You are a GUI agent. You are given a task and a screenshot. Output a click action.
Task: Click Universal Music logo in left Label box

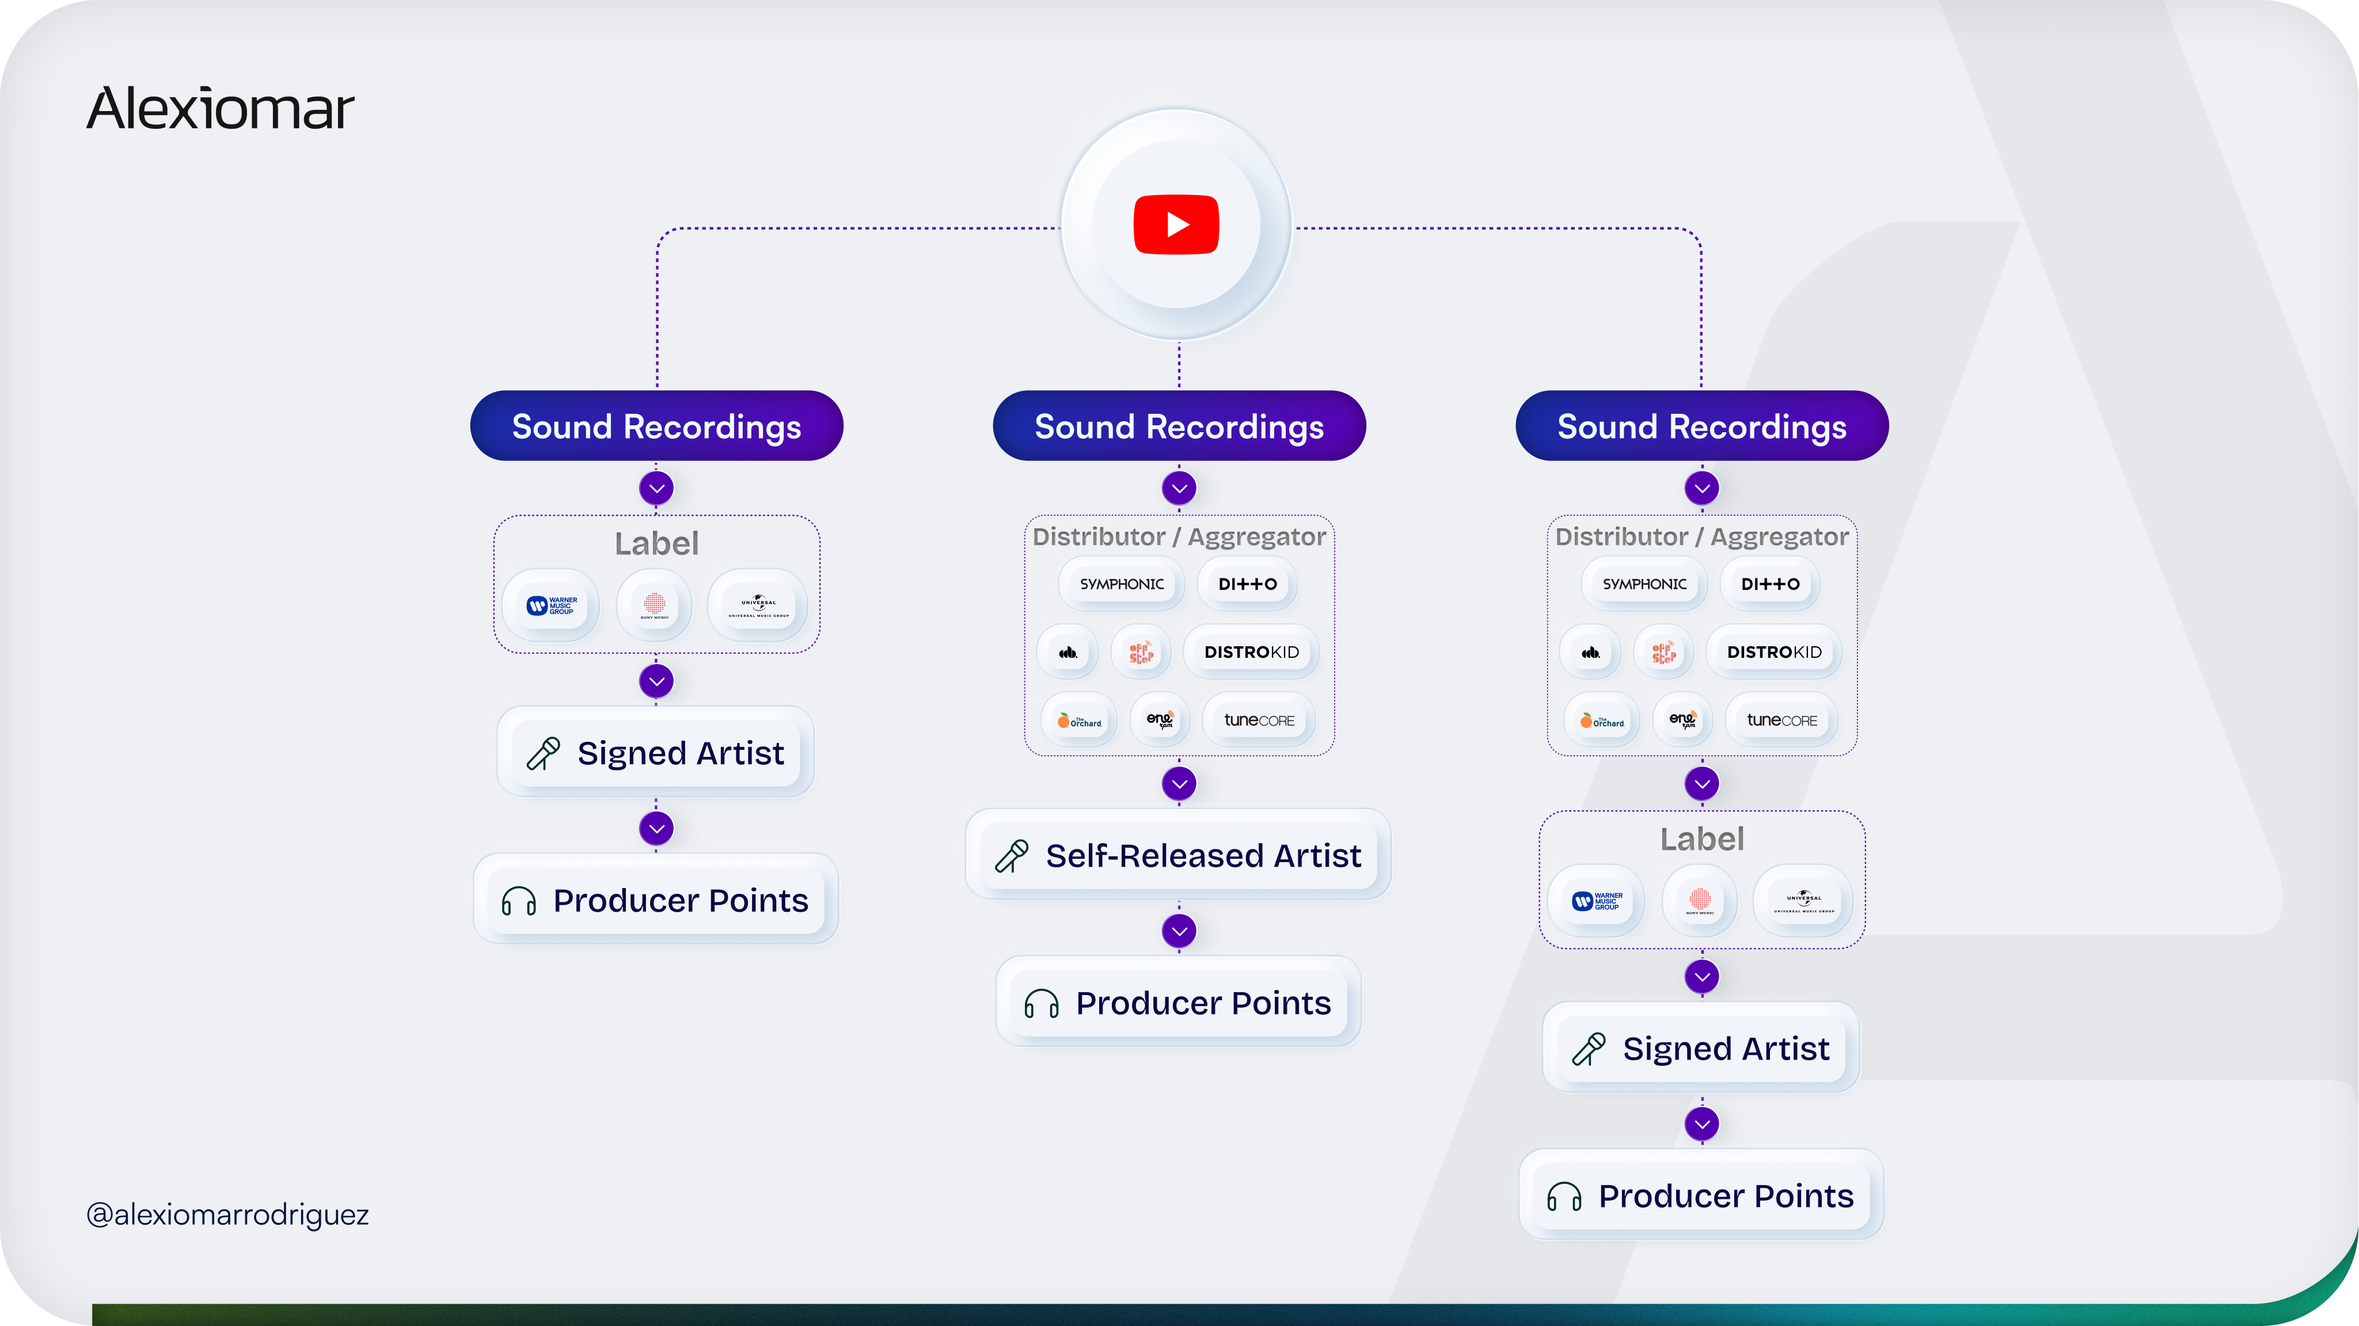coord(758,605)
